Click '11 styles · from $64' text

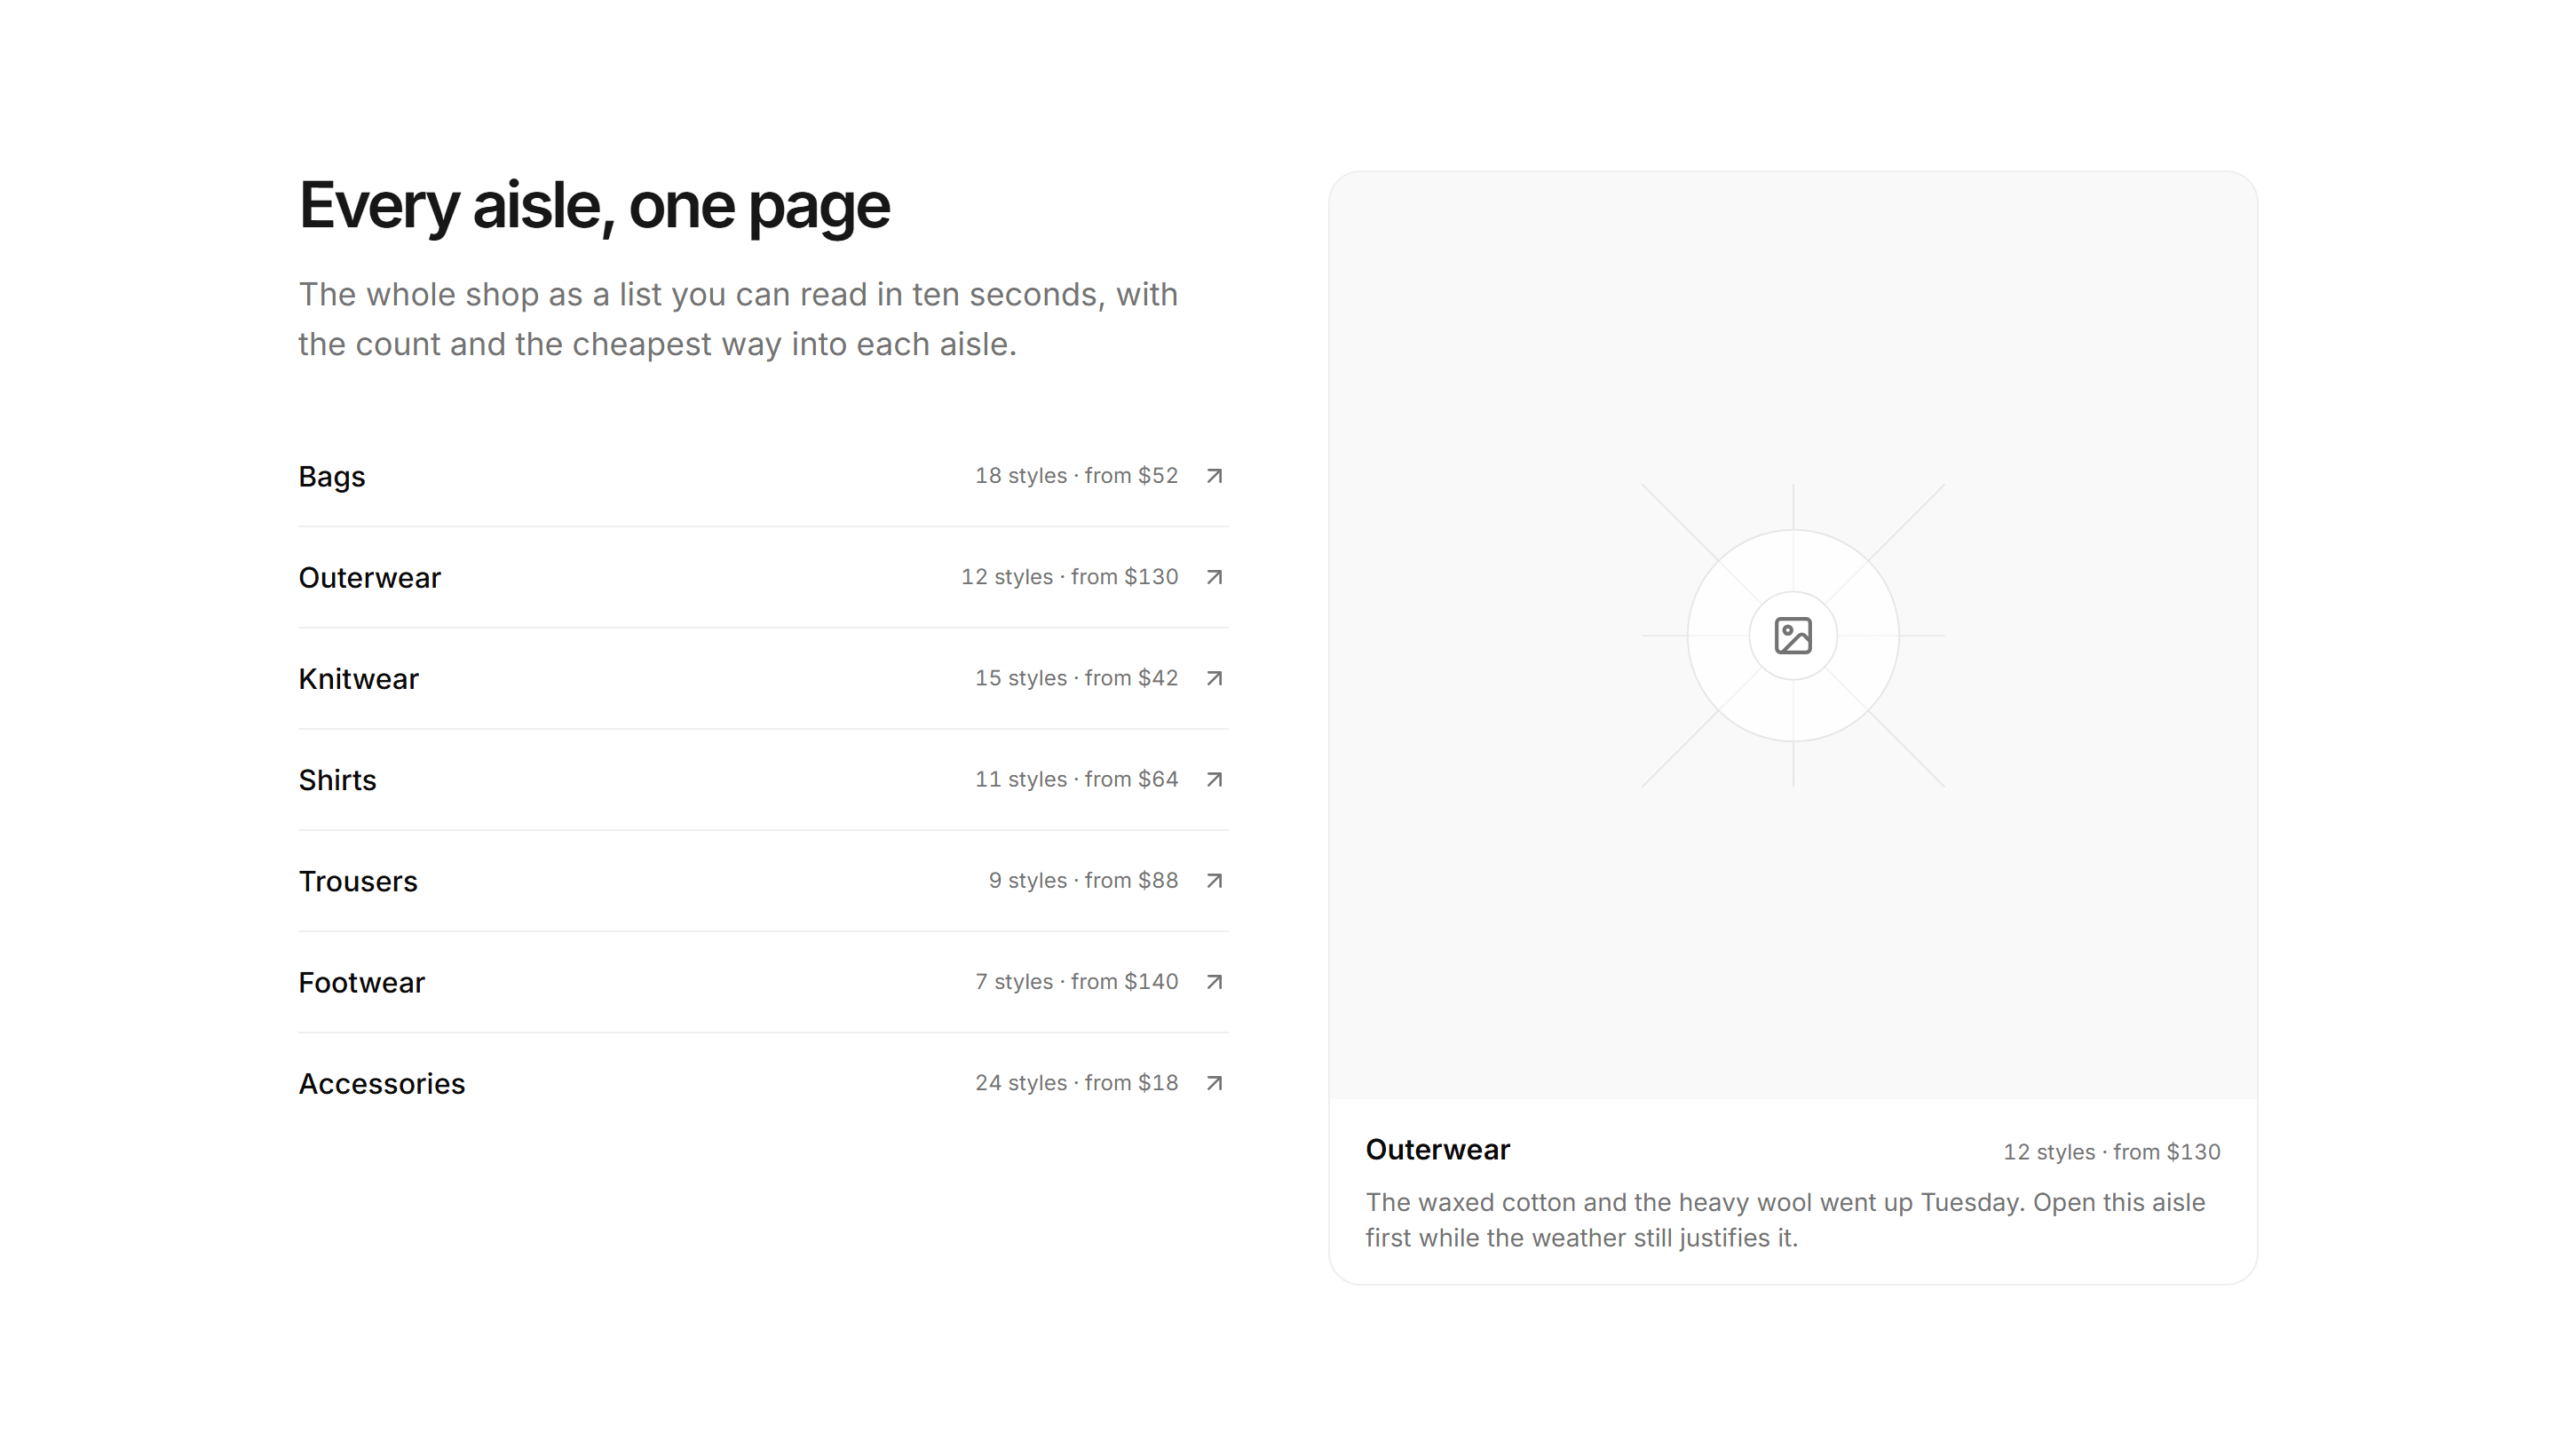[1076, 779]
